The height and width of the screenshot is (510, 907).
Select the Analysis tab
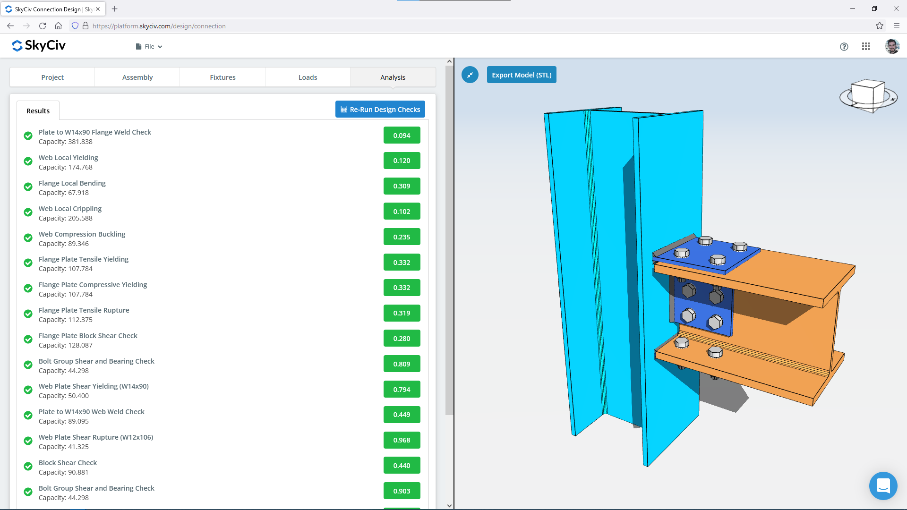(393, 77)
